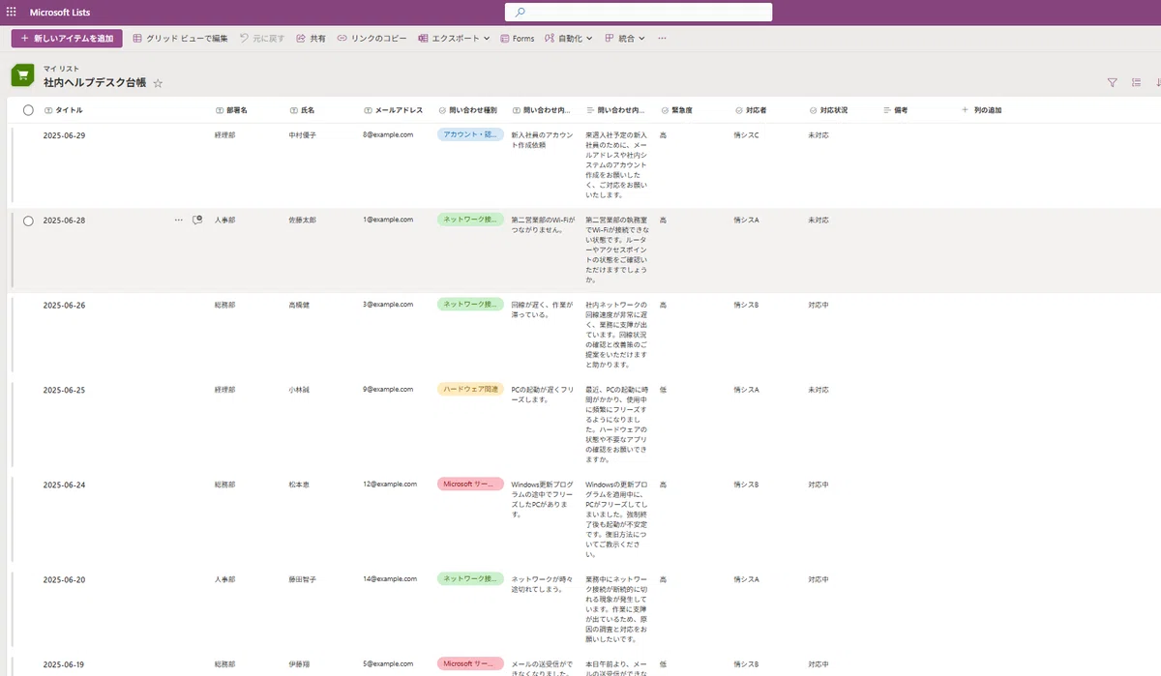Screen dimensions: 1161x676
Task: Open the toolbar overflow ellipsis menu
Action: coord(662,39)
